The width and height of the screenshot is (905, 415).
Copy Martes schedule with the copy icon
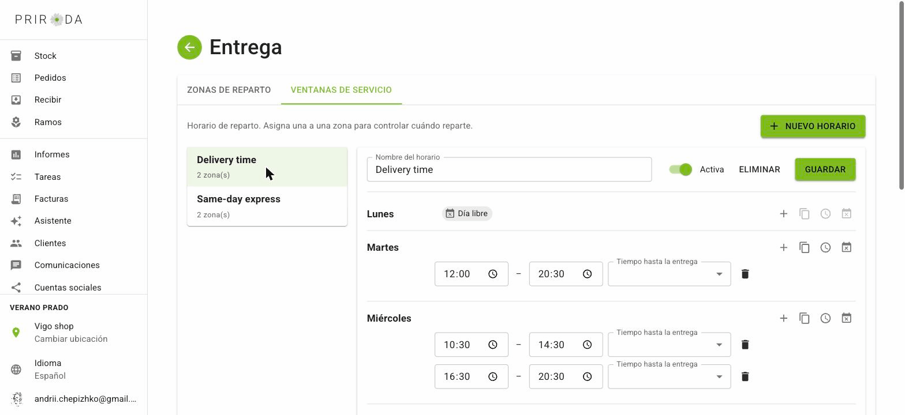tap(805, 247)
